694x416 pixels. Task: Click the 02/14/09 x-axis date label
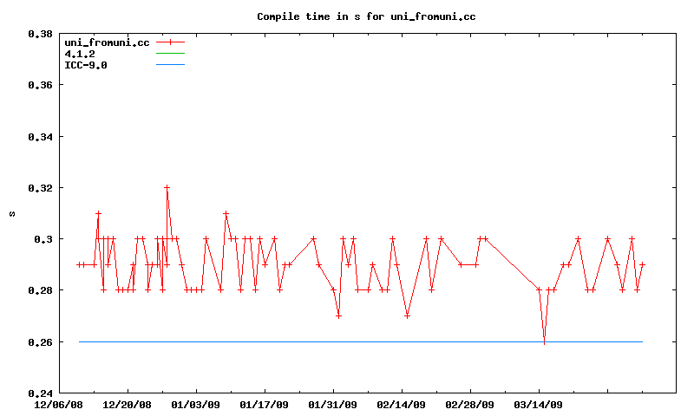click(x=402, y=404)
